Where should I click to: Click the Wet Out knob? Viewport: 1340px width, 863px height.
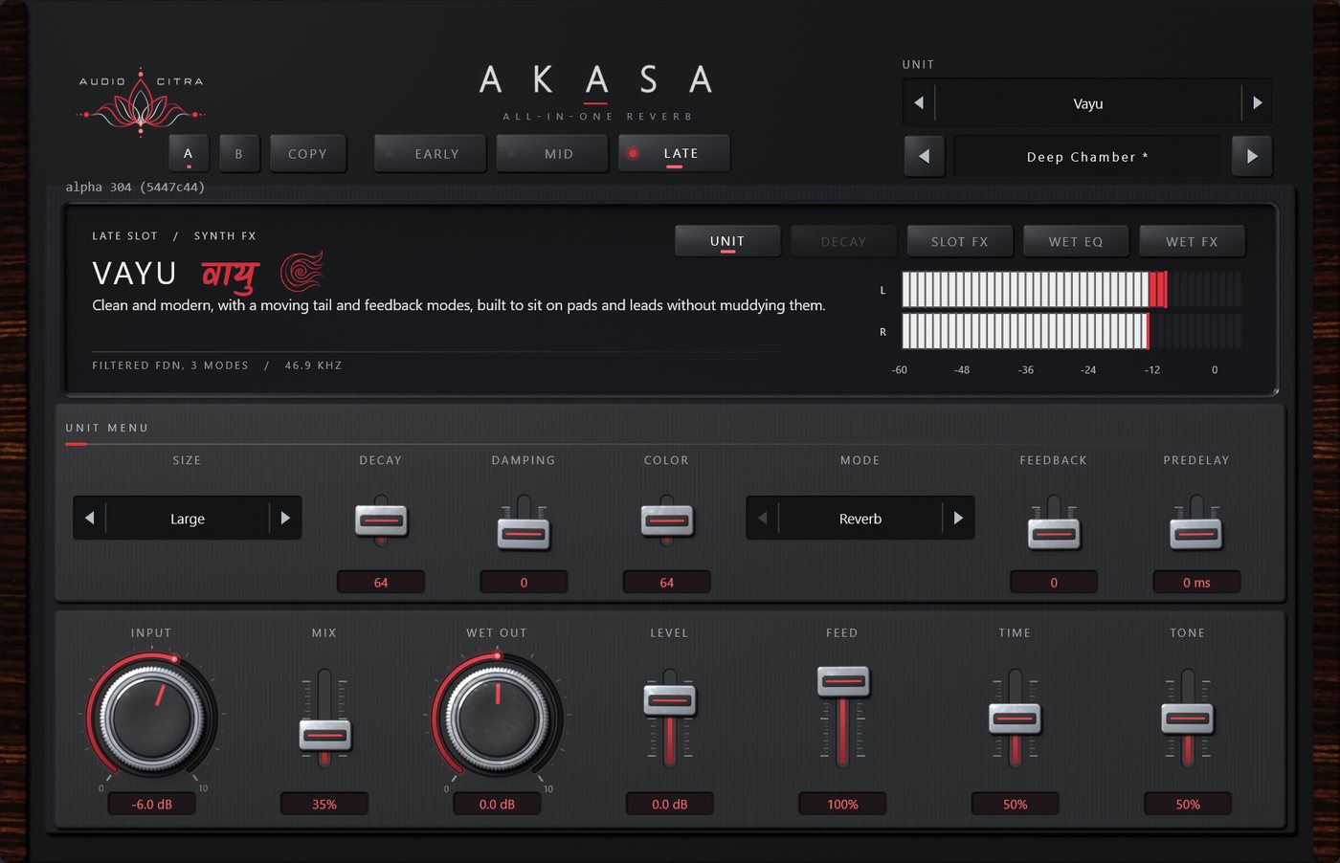pyautogui.click(x=497, y=718)
